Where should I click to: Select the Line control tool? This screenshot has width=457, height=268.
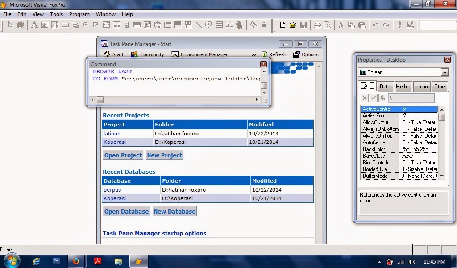point(199,25)
